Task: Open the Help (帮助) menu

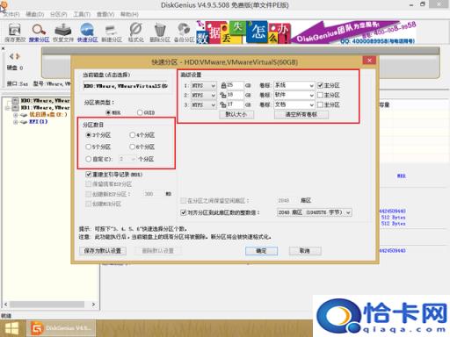Action: click(x=129, y=14)
